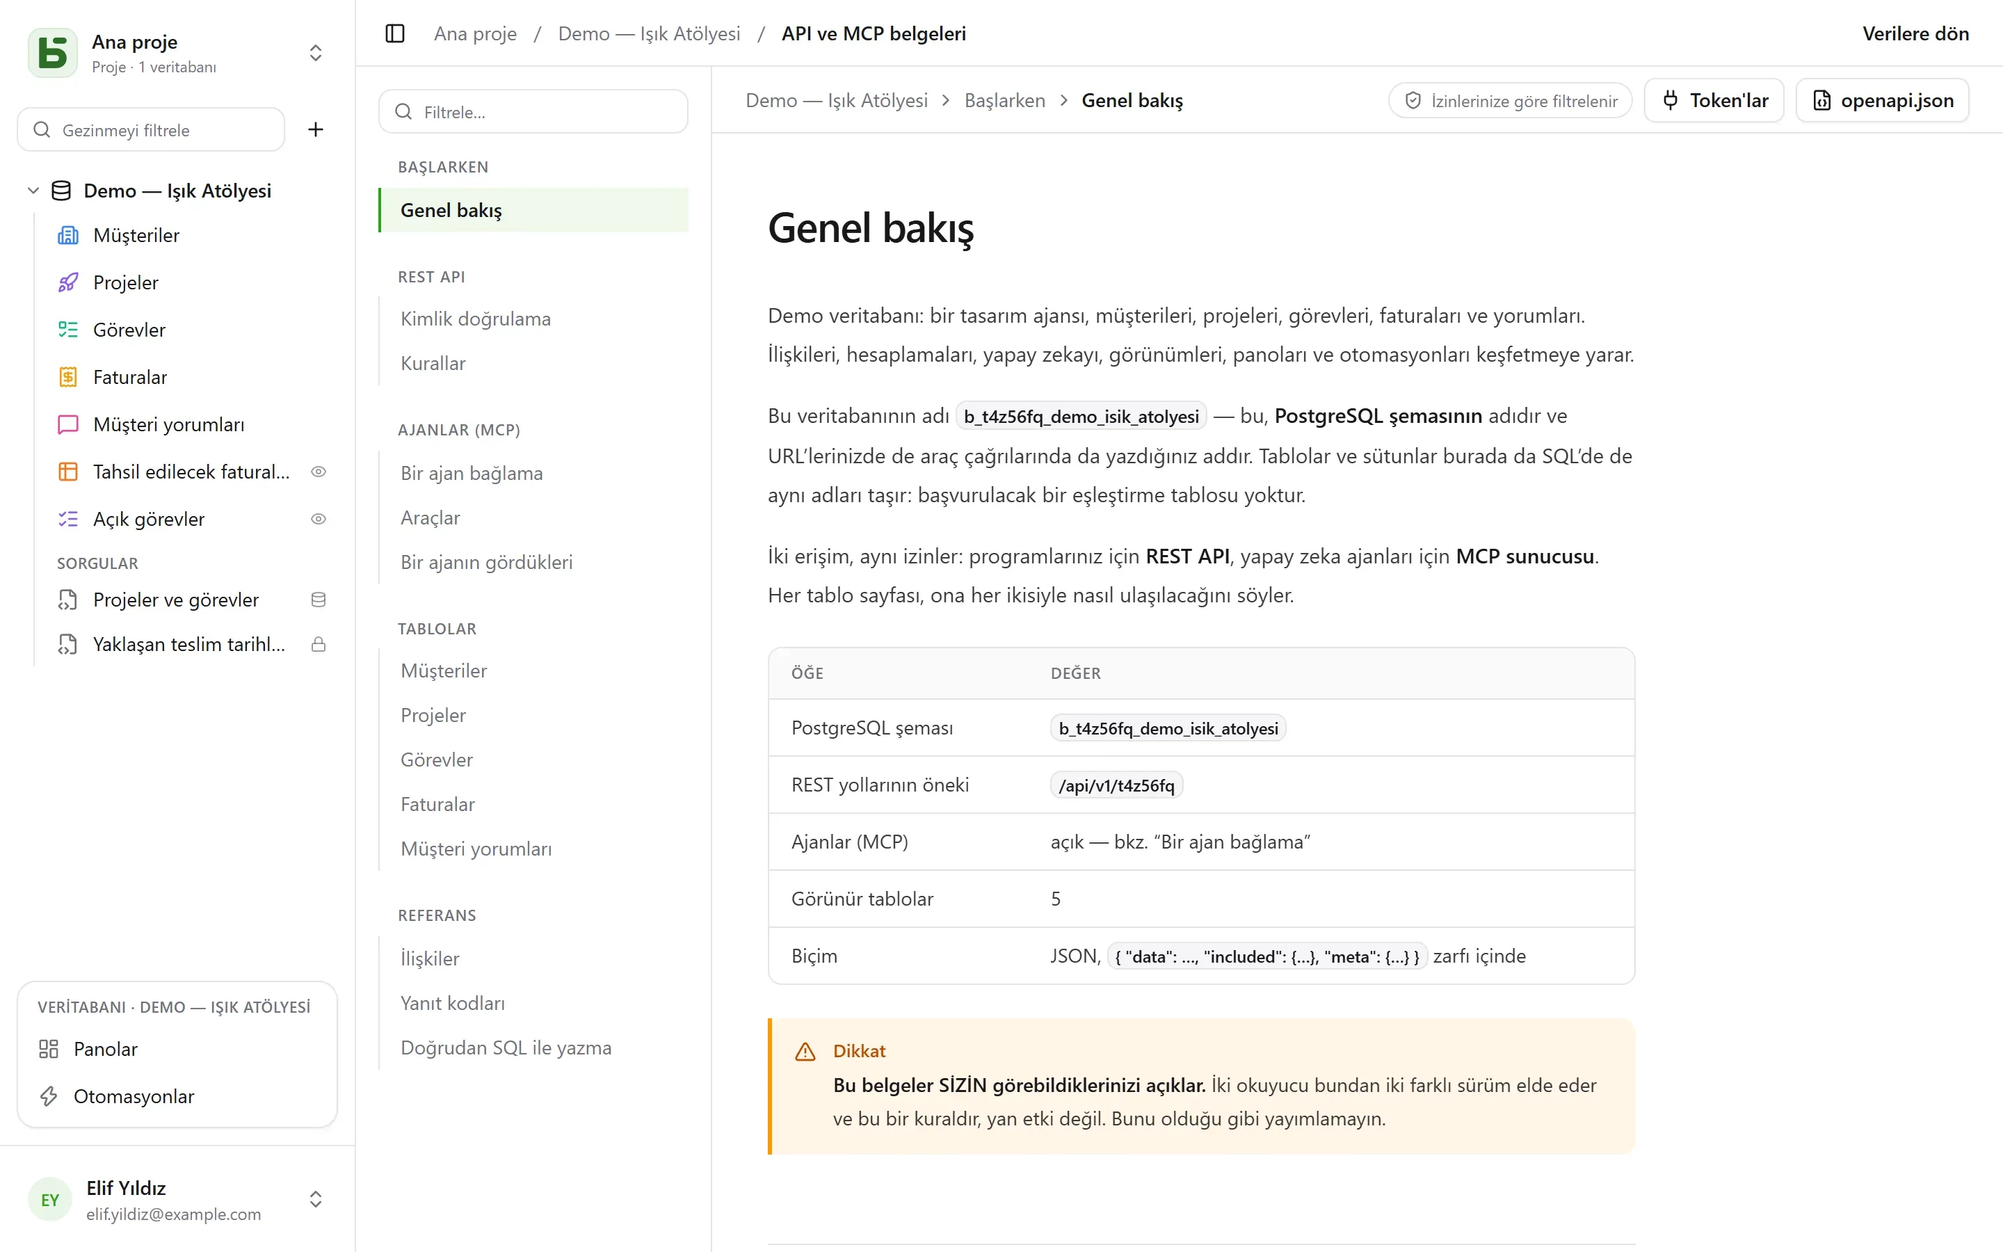The image size is (2003, 1252).
Task: Toggle eye icon for Tahsil edilecek fatural...
Action: coord(318,471)
